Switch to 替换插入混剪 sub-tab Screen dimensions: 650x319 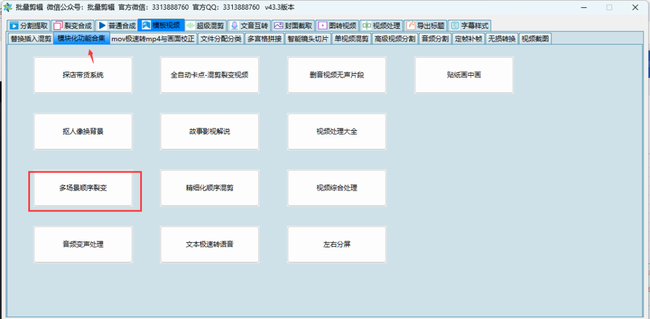click(x=31, y=39)
